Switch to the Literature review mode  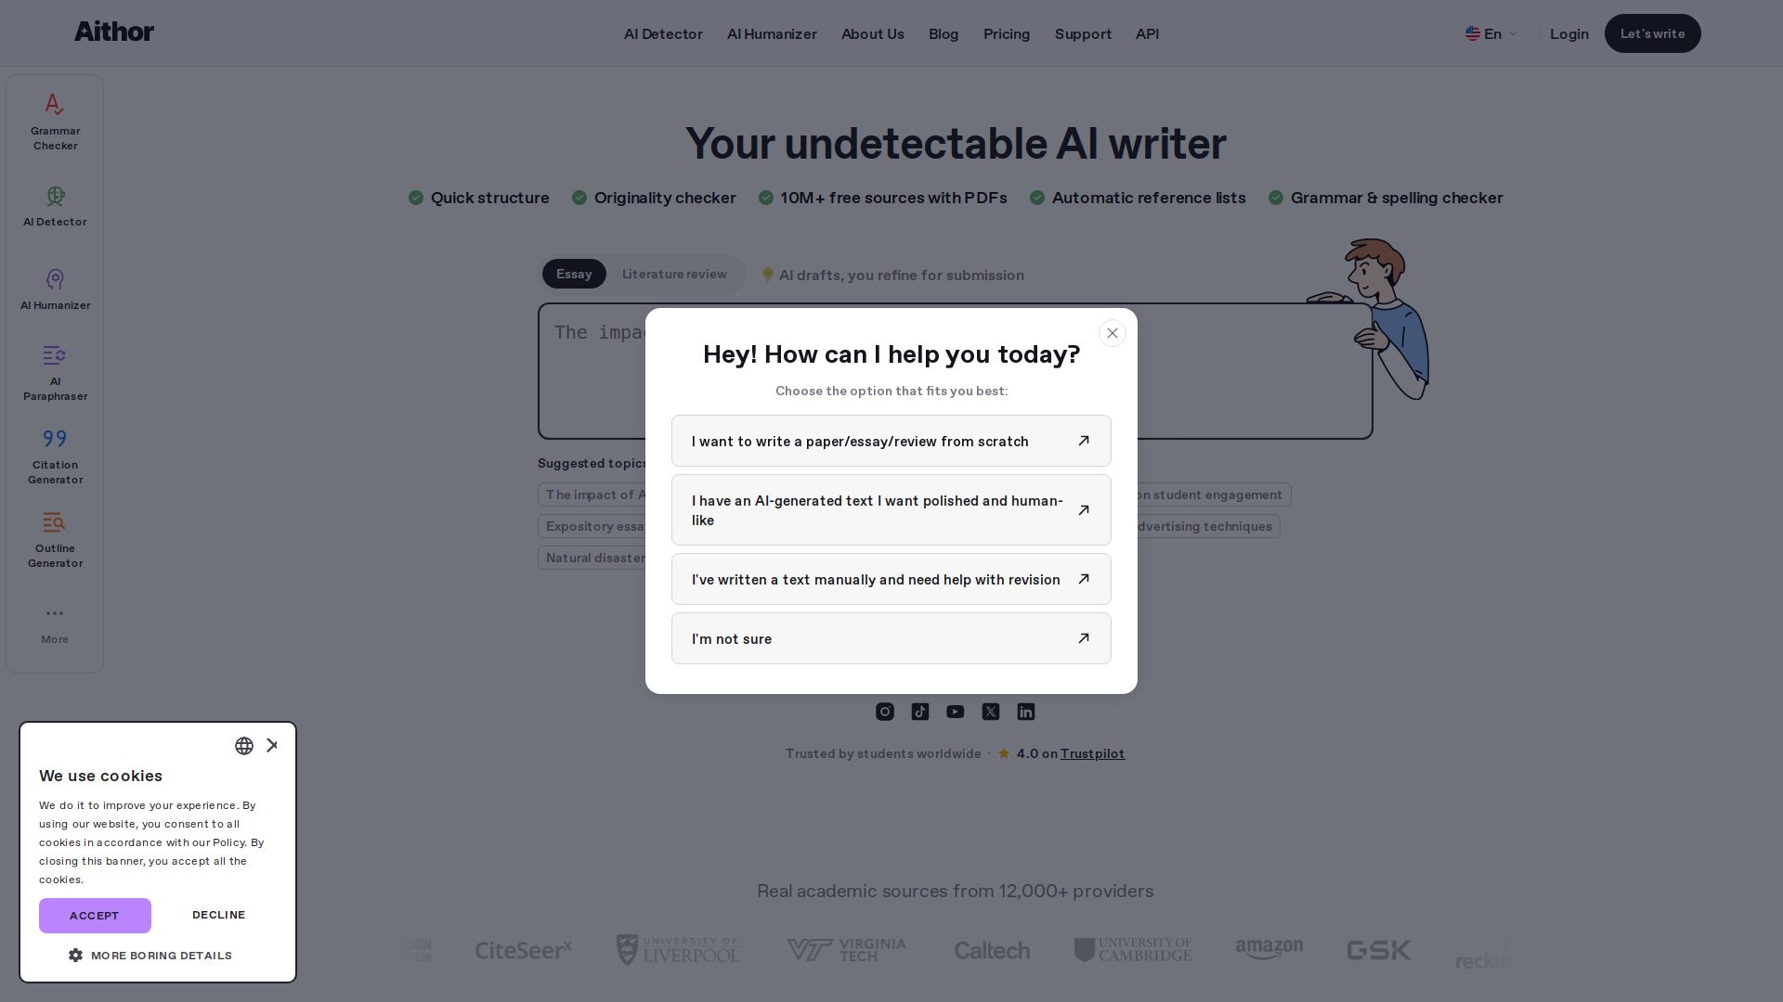pyautogui.click(x=674, y=274)
